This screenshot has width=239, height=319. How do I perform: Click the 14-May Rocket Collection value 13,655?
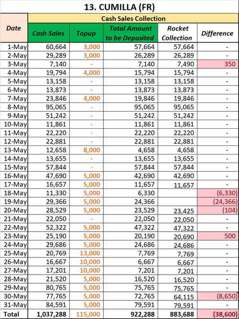184,159
